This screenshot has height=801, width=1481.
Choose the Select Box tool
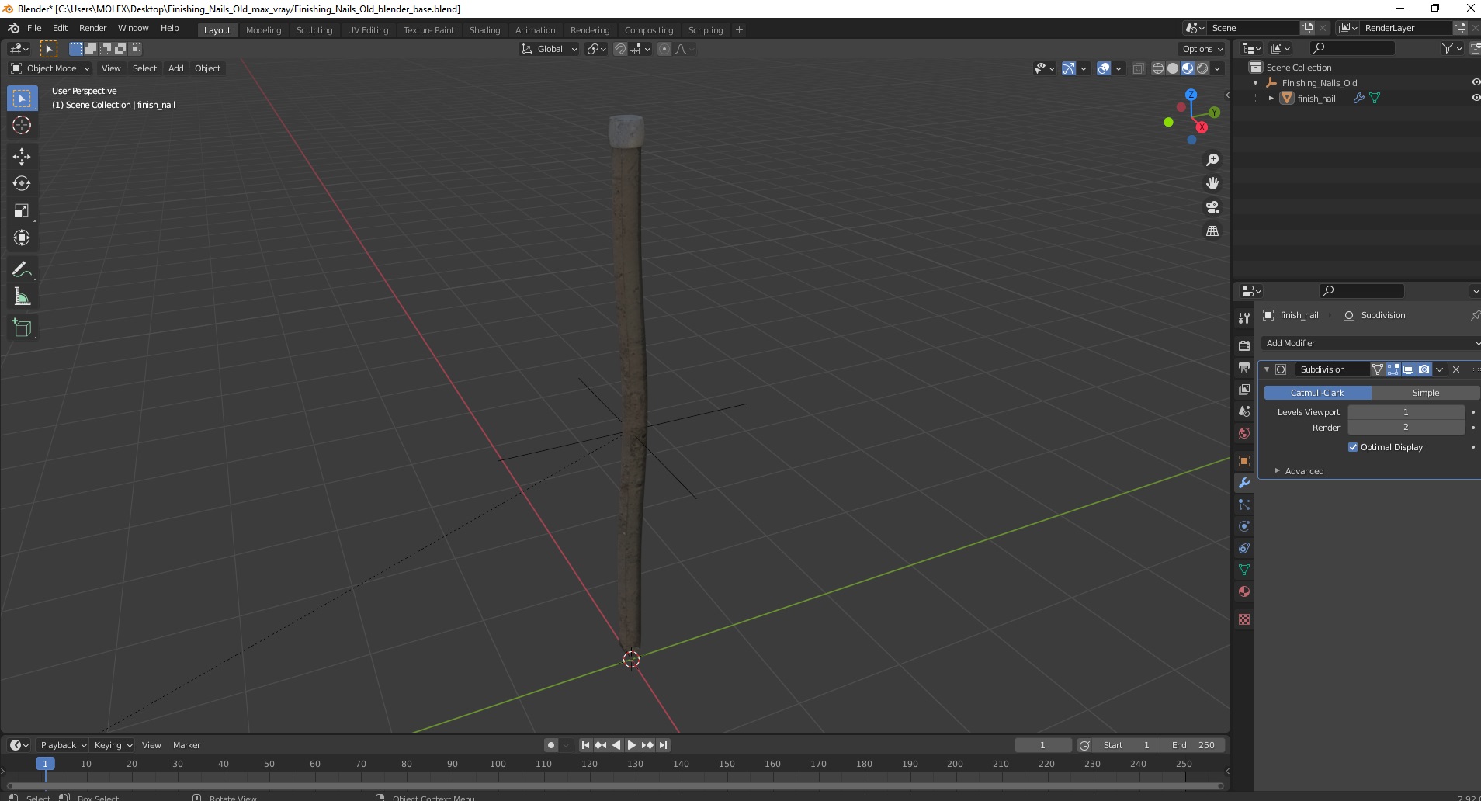[x=22, y=99]
